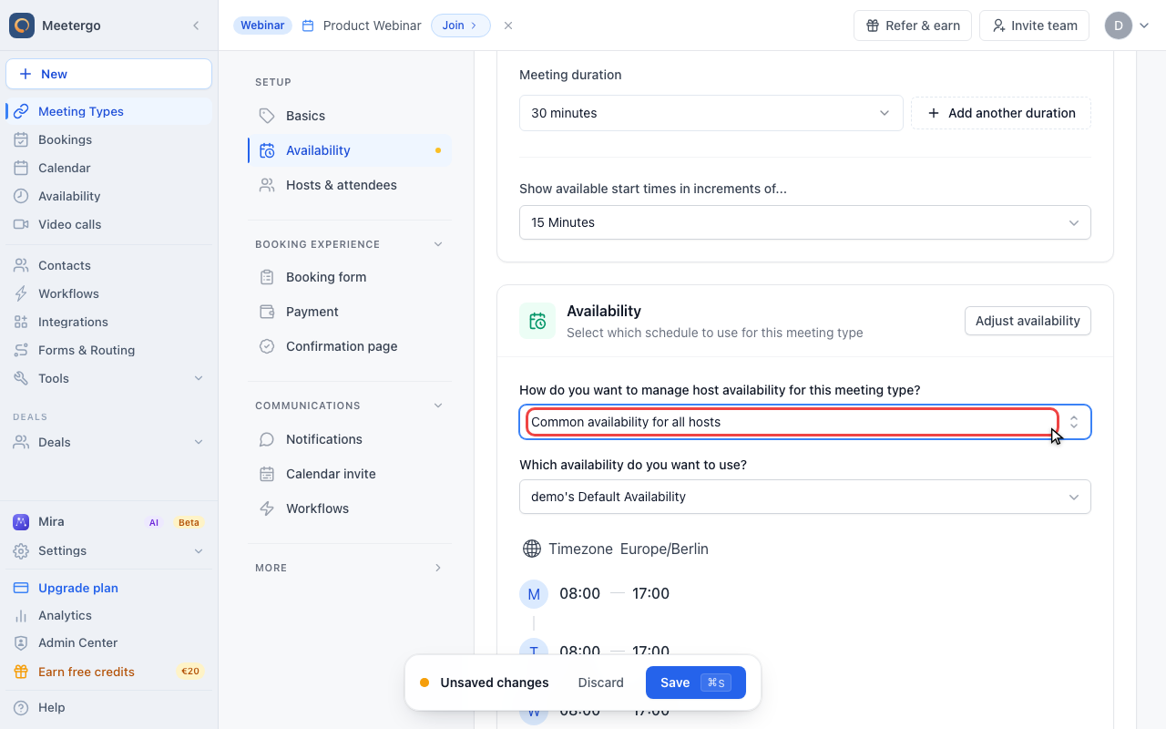Viewport: 1166px width, 729px height.
Task: Expand the Settings submenu chevron
Action: pyautogui.click(x=199, y=550)
